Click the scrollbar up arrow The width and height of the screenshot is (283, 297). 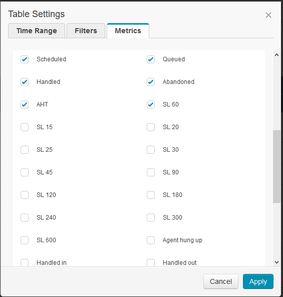(x=276, y=55)
